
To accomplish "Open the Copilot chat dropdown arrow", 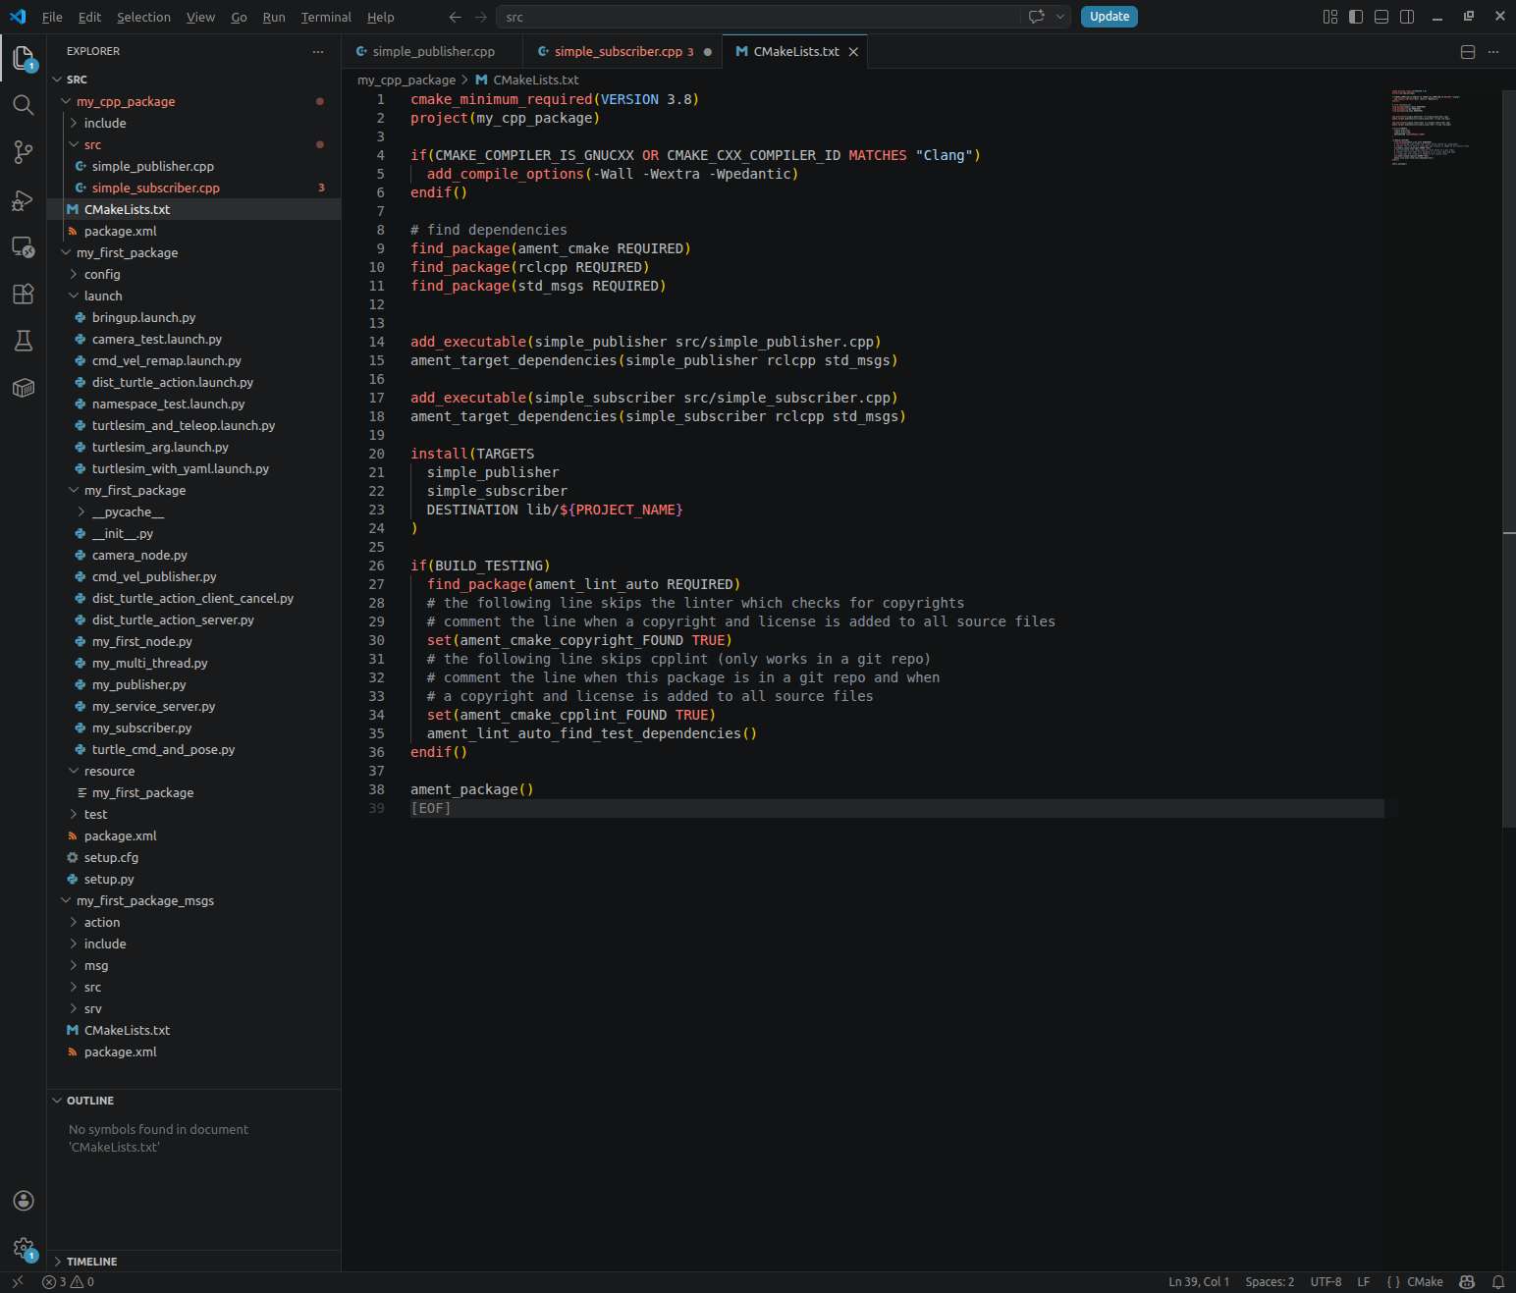I will 1059,17.
